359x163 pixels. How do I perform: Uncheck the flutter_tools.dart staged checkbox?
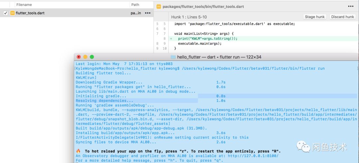[x=6, y=13]
